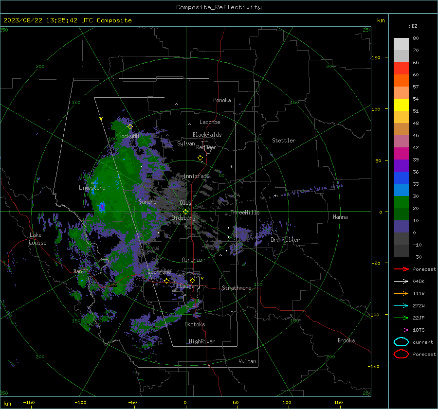
Task: Select the orange 111V arrow symbol
Action: tap(401, 293)
